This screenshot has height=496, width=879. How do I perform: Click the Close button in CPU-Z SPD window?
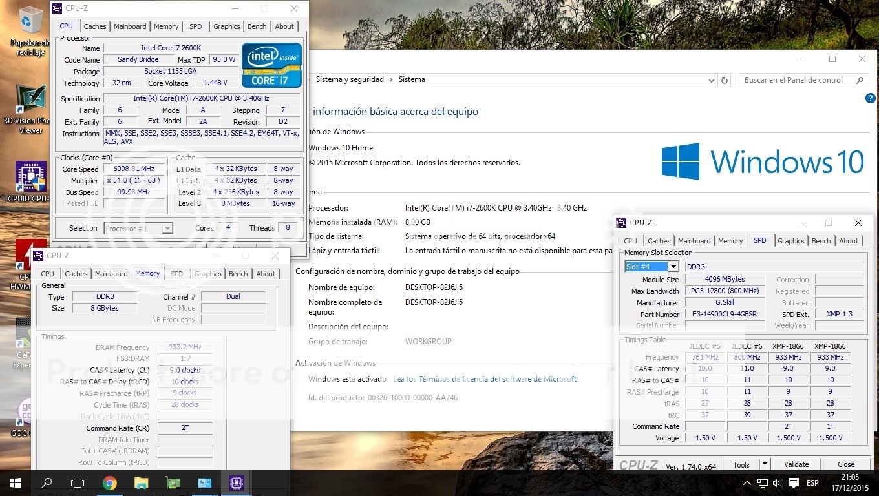(x=846, y=464)
